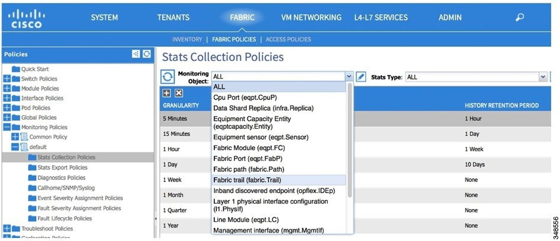The width and height of the screenshot is (560, 241).
Task: Click the Fault Lifecycle Policies folder icon
Action: click(32, 218)
